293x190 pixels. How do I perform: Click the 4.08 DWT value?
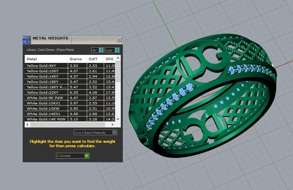coord(93,93)
